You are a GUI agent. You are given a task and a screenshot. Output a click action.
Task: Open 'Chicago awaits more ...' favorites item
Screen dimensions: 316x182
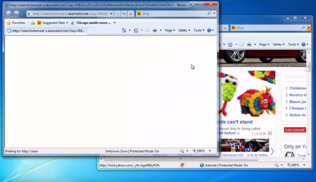pyautogui.click(x=91, y=23)
